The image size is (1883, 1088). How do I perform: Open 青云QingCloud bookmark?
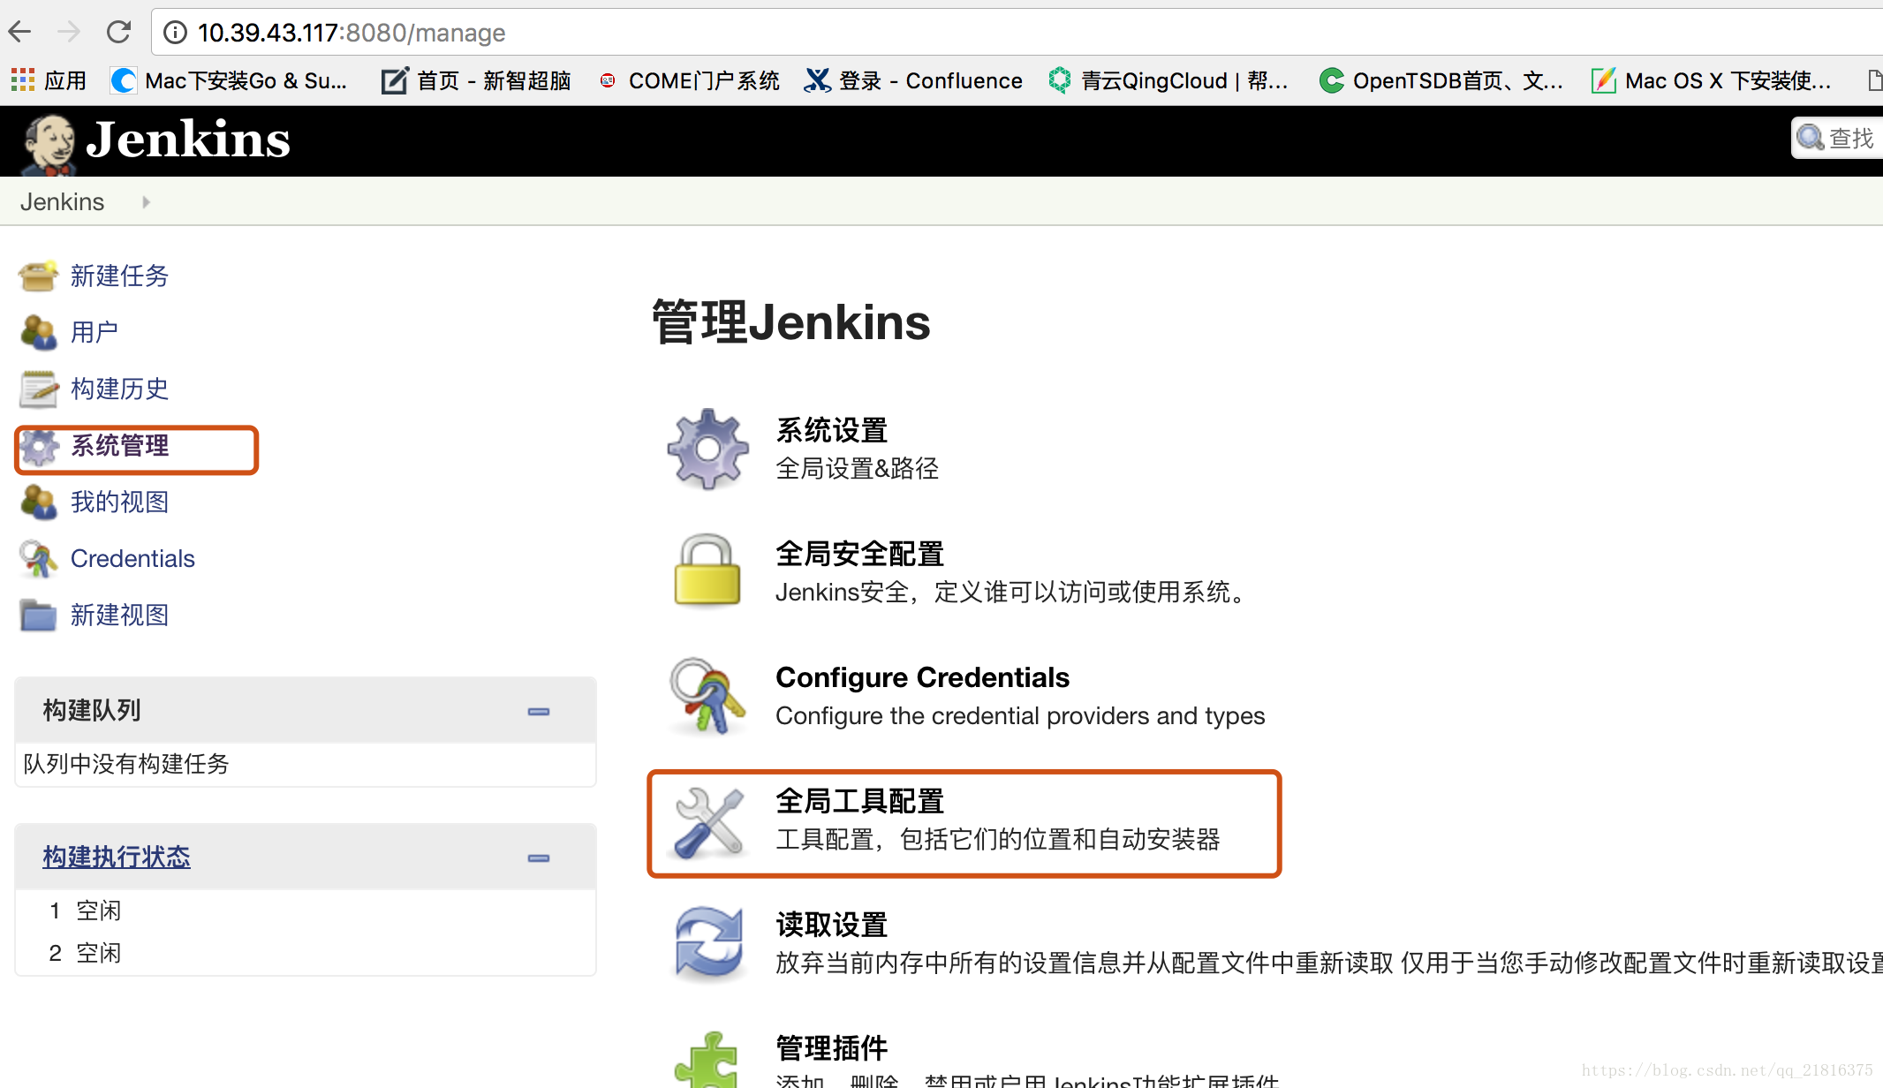click(x=1168, y=80)
